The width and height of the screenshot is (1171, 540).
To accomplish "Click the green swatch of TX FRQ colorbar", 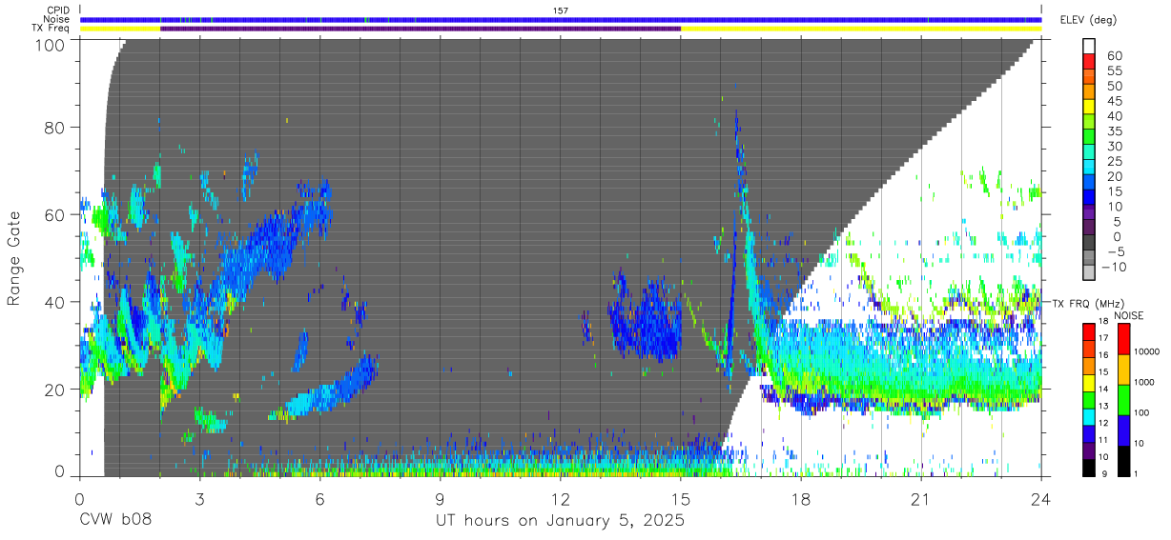I will coord(1089,398).
